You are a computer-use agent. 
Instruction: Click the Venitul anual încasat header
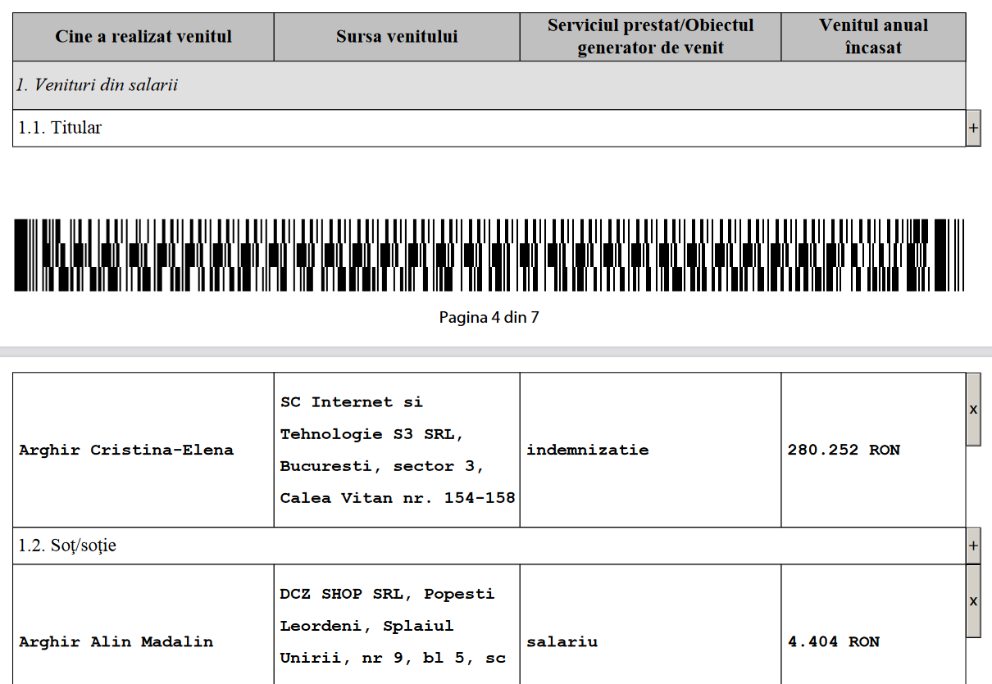point(873,37)
